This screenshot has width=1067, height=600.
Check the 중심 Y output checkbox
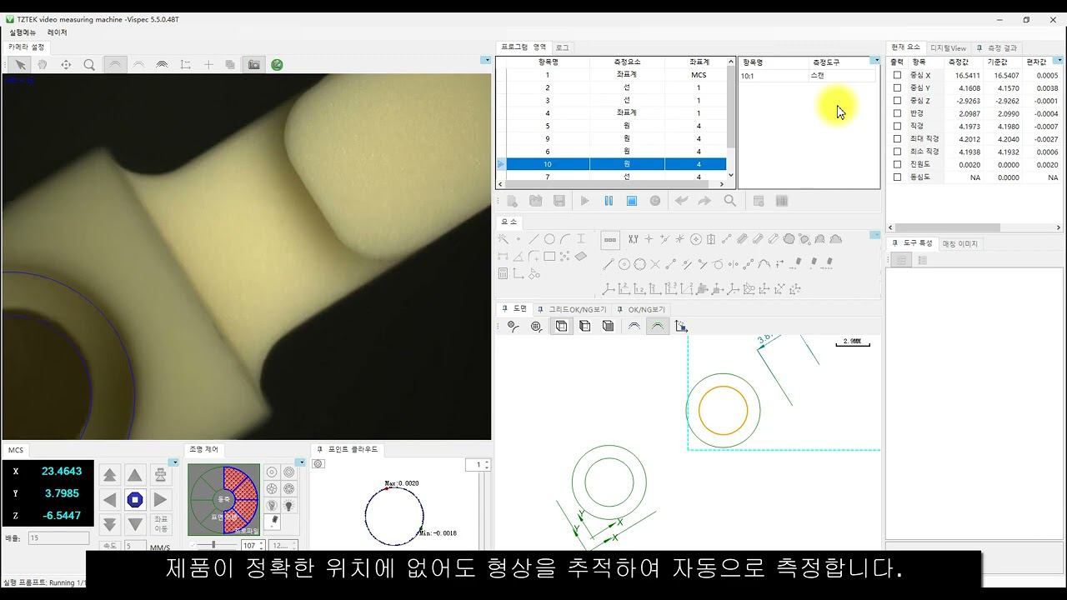point(897,87)
